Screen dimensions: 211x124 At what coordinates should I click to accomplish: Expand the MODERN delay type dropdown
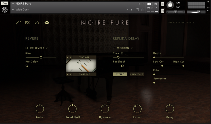click(132, 48)
